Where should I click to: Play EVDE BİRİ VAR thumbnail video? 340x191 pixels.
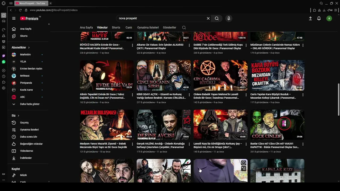[107, 75]
